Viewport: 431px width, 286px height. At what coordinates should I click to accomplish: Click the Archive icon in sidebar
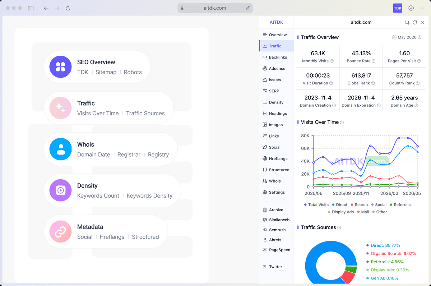click(x=265, y=210)
